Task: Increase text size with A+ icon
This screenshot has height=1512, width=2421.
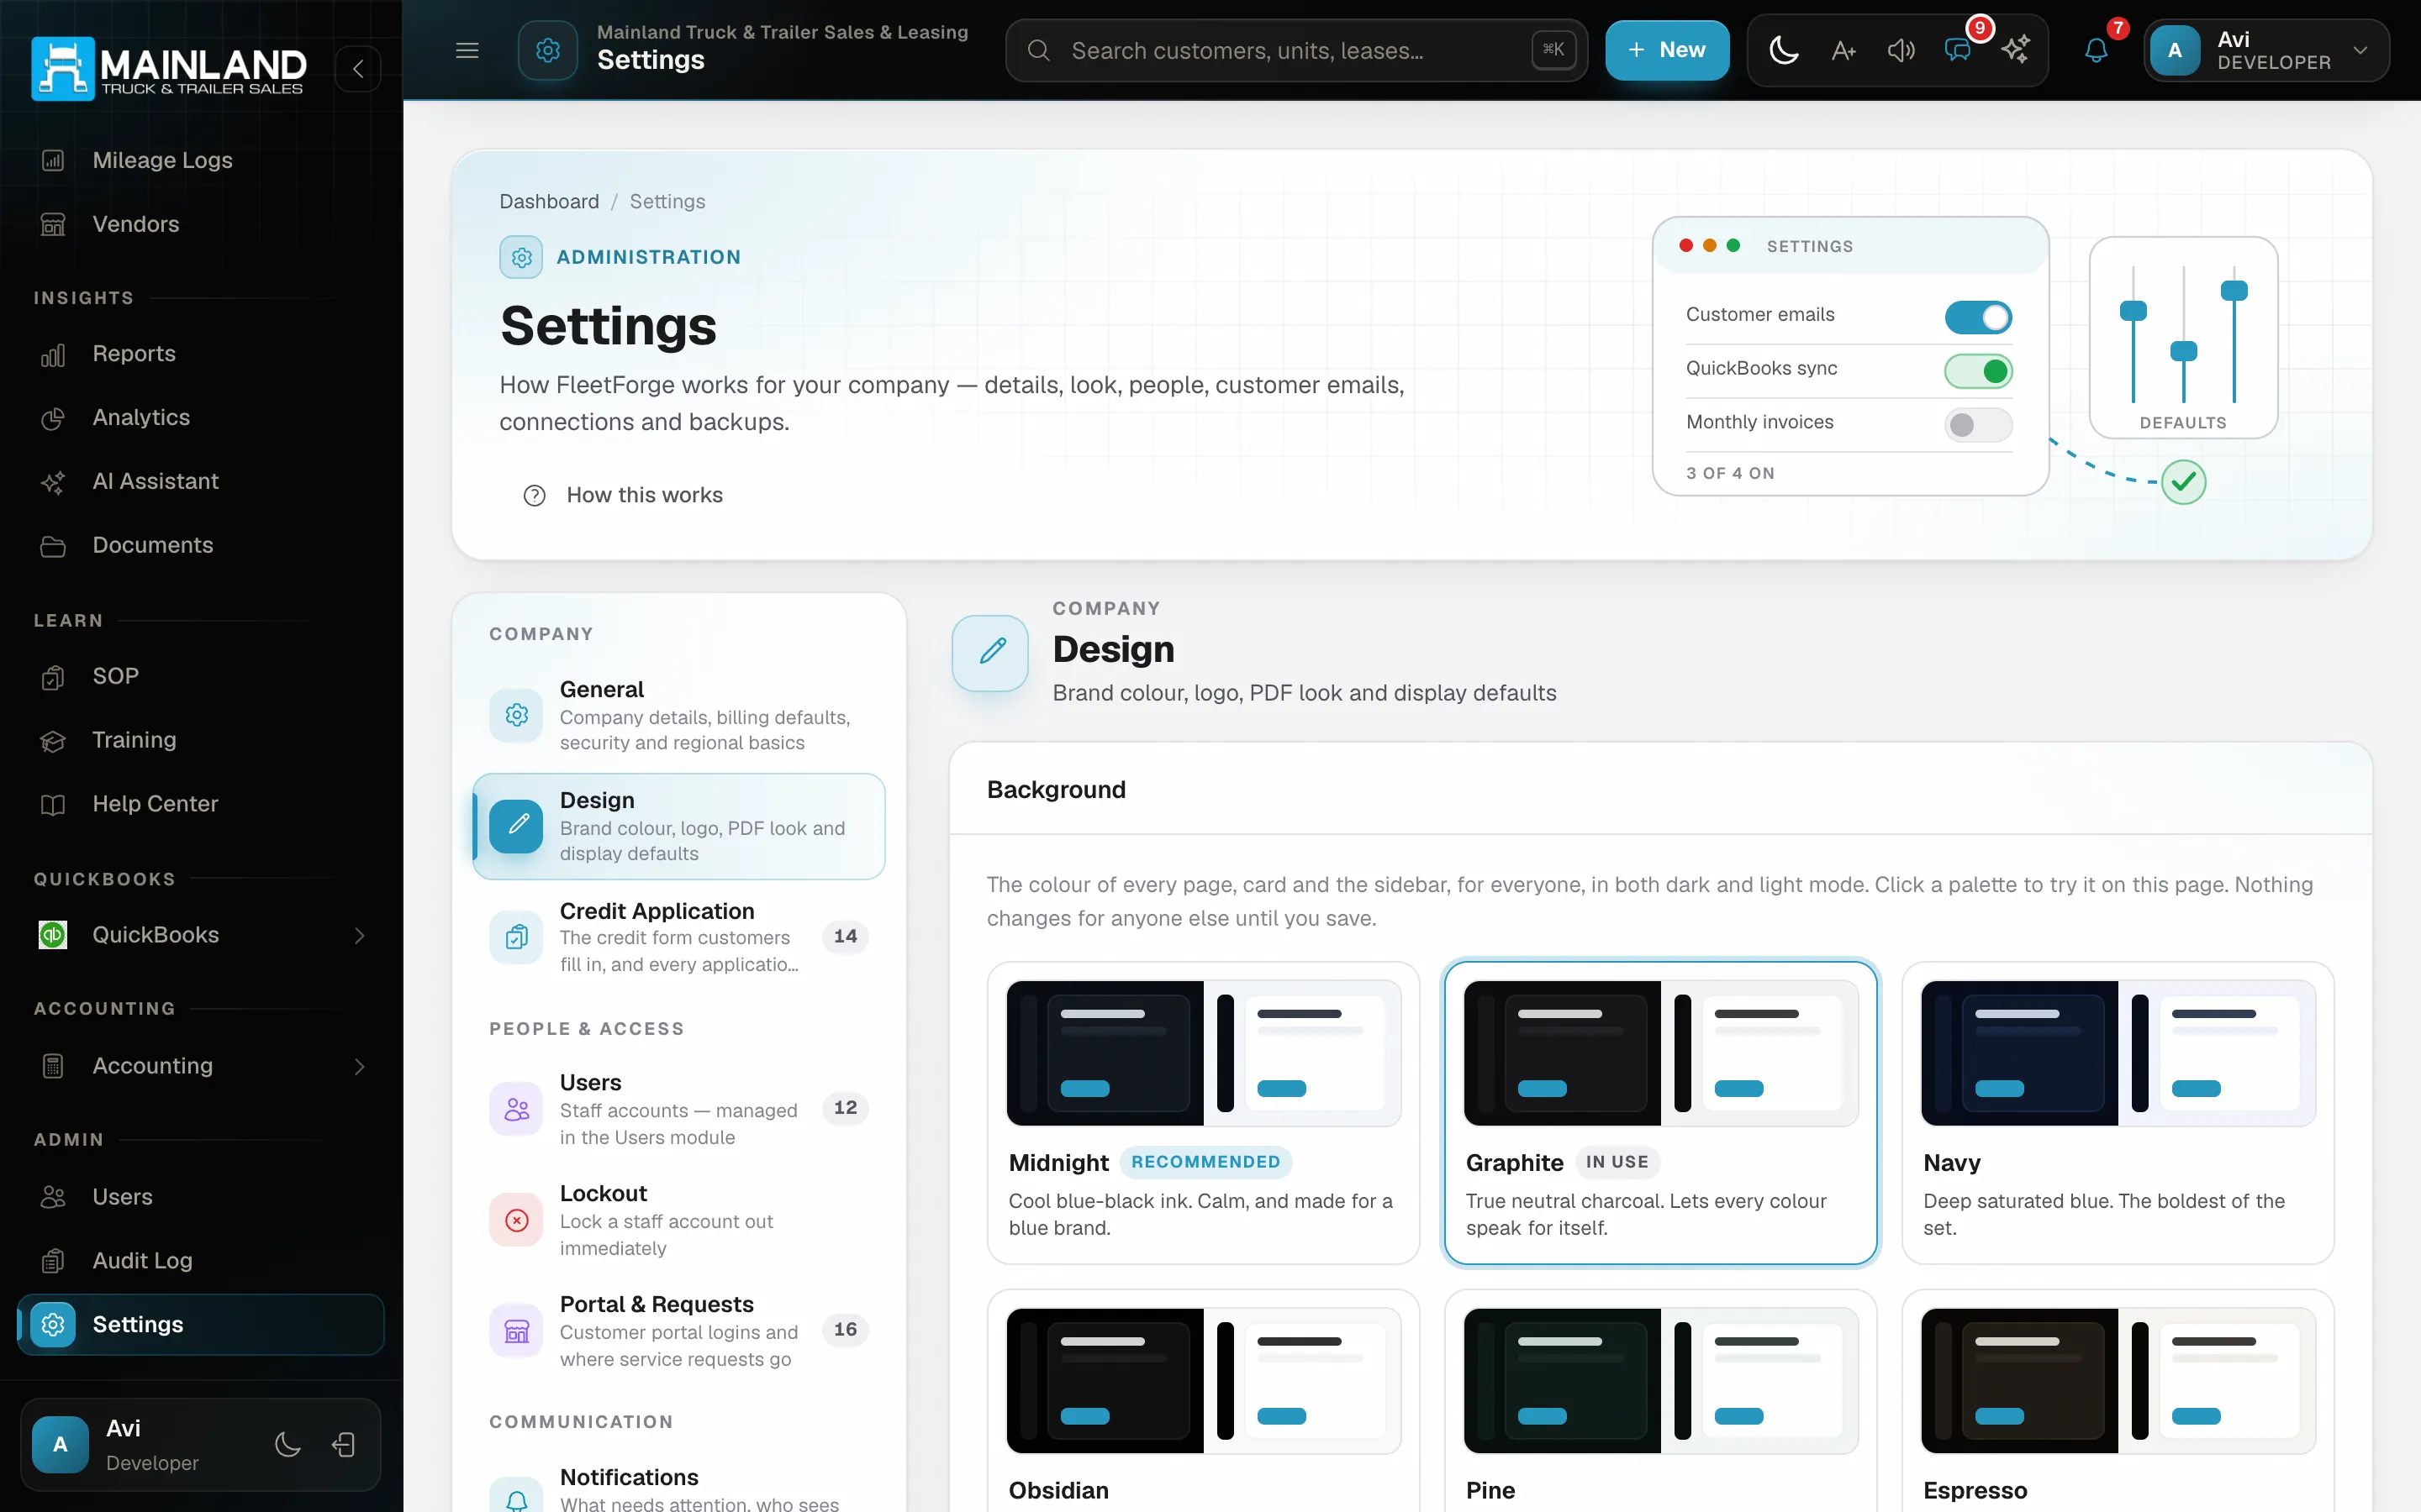Action: [1843, 50]
